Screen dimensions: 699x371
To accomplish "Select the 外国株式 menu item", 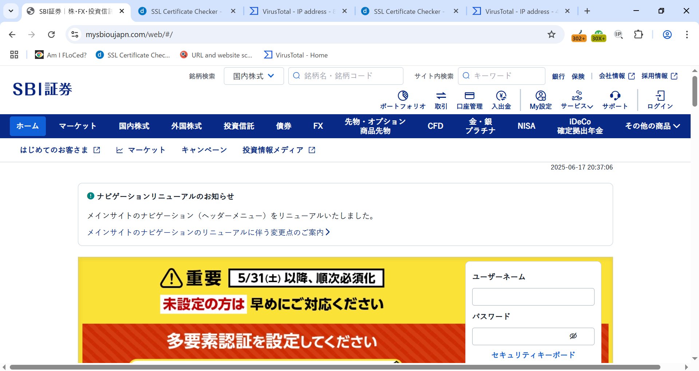I will tap(186, 126).
